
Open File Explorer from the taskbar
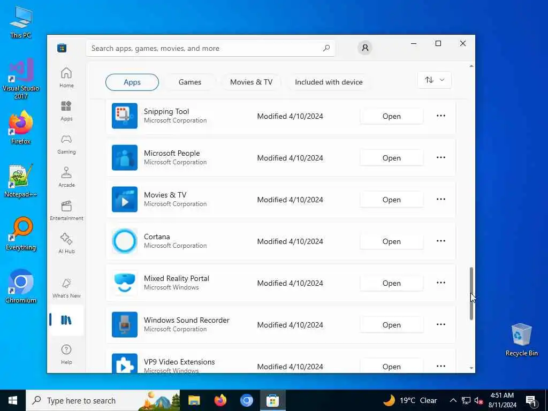[194, 400]
